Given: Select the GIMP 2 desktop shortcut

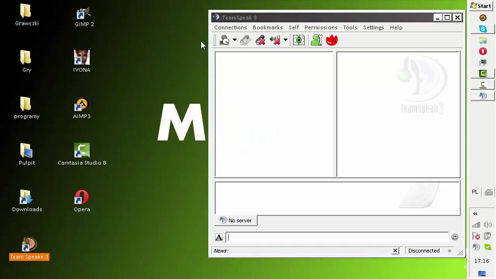Looking at the screenshot, I should (84, 16).
